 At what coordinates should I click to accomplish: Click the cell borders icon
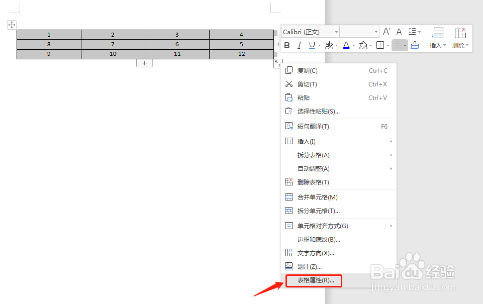(x=380, y=45)
